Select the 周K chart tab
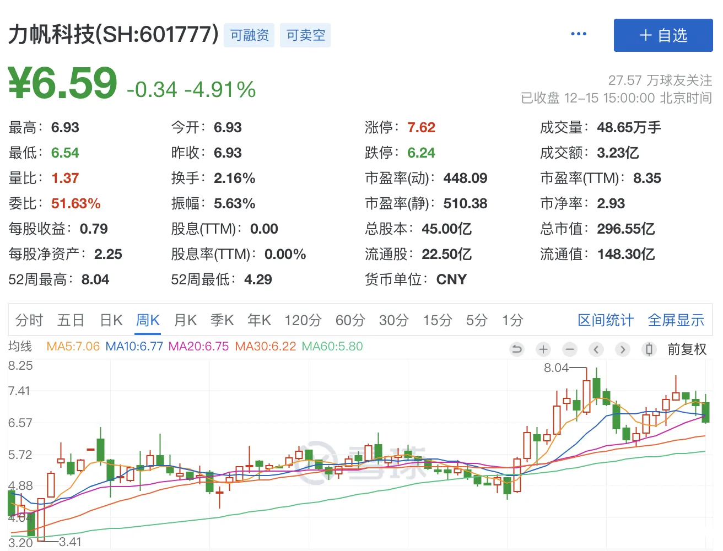Viewport: 723px width, 551px height. [x=148, y=320]
